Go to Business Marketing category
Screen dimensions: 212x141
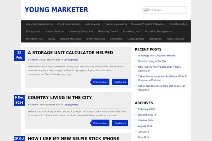click(116, 24)
